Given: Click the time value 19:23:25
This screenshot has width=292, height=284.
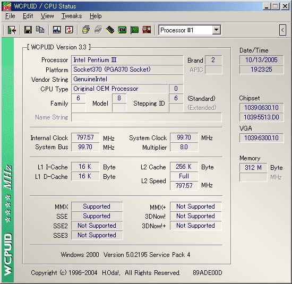Looking at the screenshot, I should [261, 70].
